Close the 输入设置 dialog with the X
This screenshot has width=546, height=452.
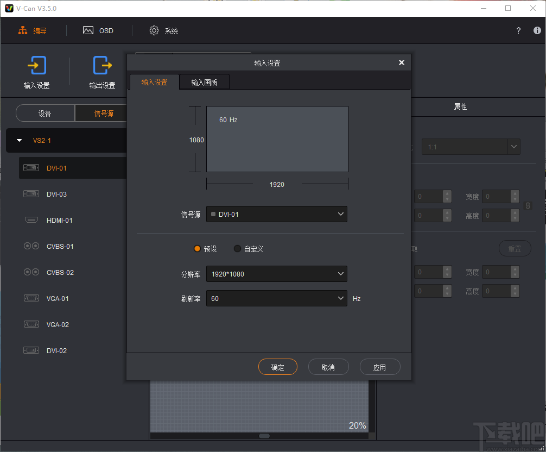pyautogui.click(x=402, y=62)
